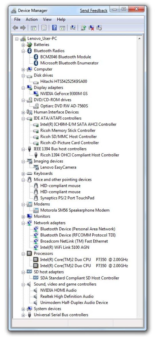Select Intel(R) WiFi Link 5100 AGN

click(65, 247)
